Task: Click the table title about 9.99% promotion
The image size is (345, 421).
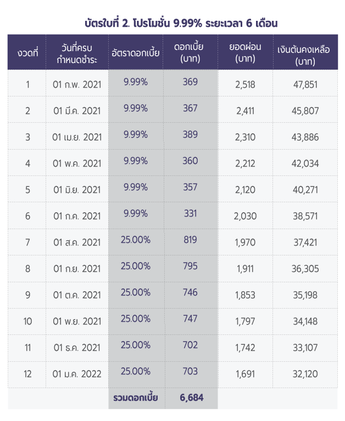Action: (x=181, y=23)
